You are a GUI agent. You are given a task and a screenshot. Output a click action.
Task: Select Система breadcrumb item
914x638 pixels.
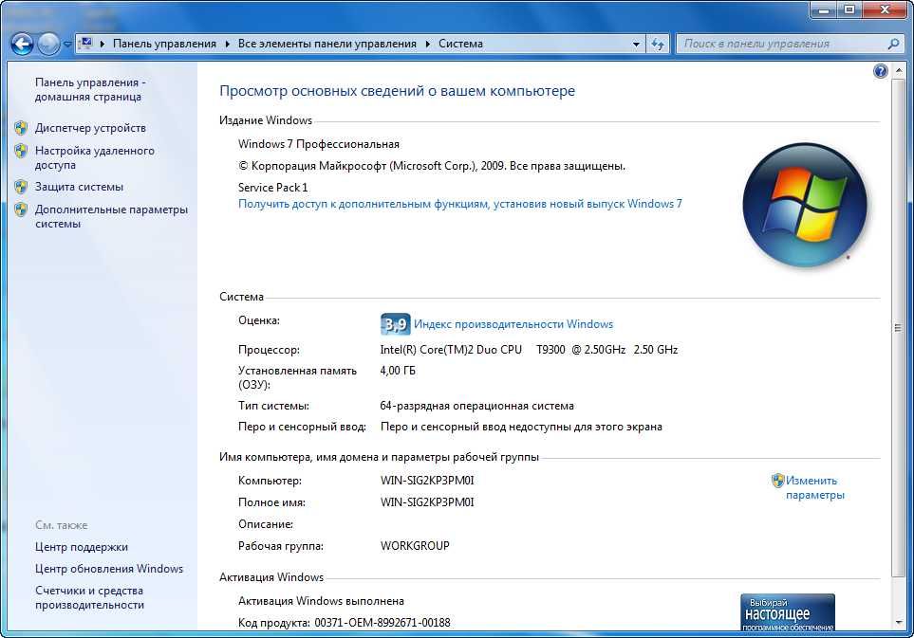(460, 44)
